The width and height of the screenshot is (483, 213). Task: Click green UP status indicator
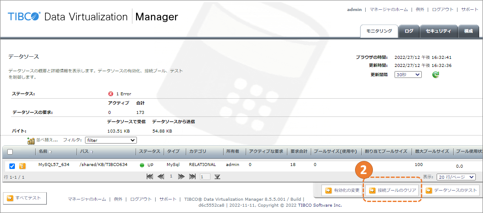pyautogui.click(x=142, y=165)
